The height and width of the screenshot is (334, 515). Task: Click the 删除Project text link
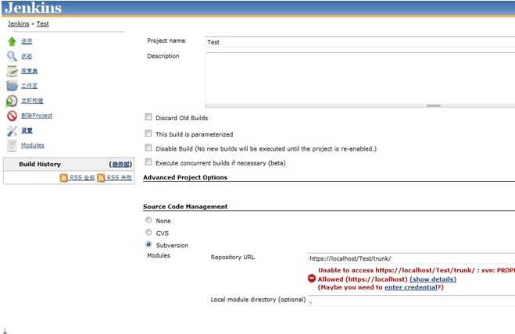tap(37, 115)
